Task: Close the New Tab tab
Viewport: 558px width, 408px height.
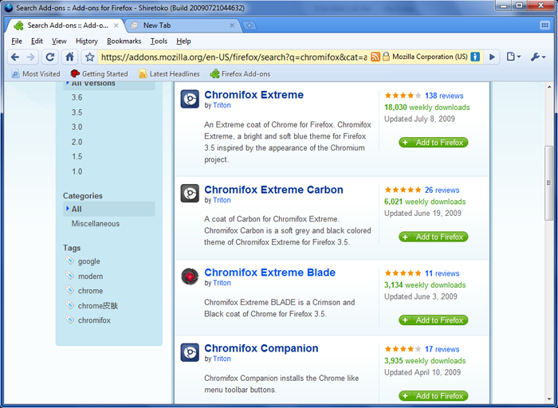Action: tap(232, 25)
